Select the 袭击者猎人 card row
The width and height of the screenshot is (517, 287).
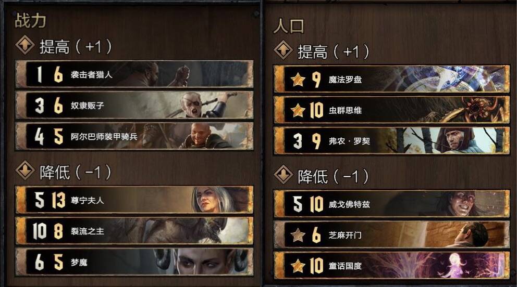(134, 74)
